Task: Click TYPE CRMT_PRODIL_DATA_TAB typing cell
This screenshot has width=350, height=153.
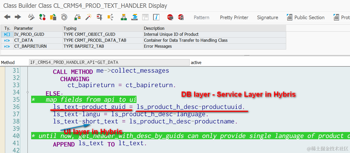Action: pyautogui.click(x=103, y=40)
